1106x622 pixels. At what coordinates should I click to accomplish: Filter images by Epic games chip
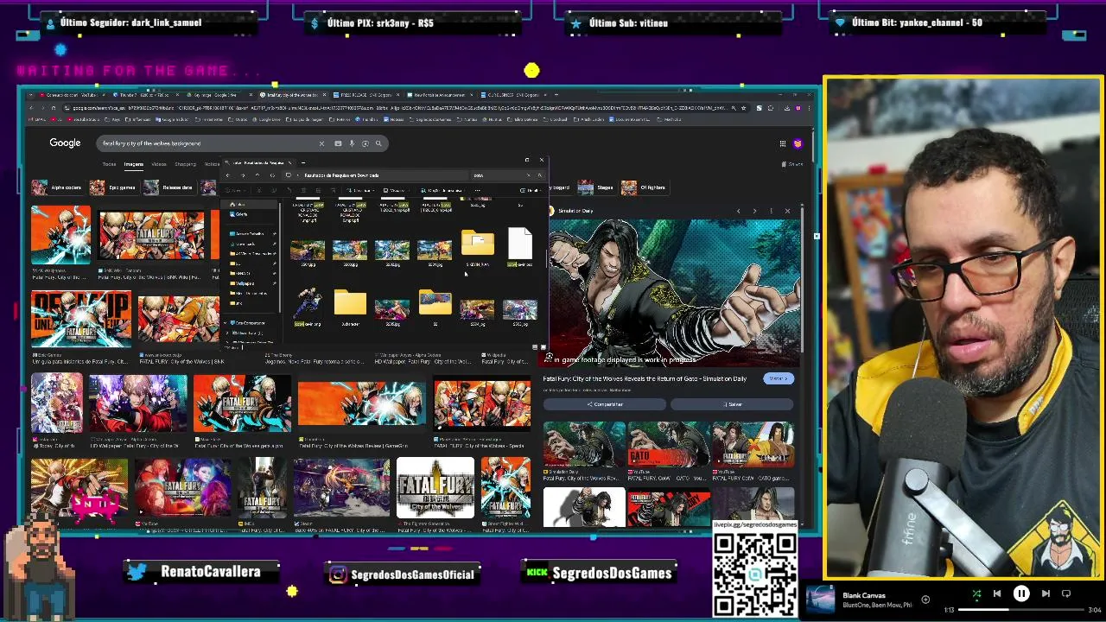coord(113,187)
